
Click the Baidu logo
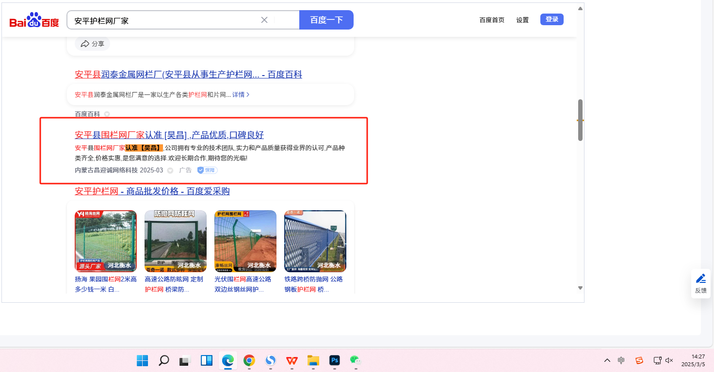tap(34, 20)
